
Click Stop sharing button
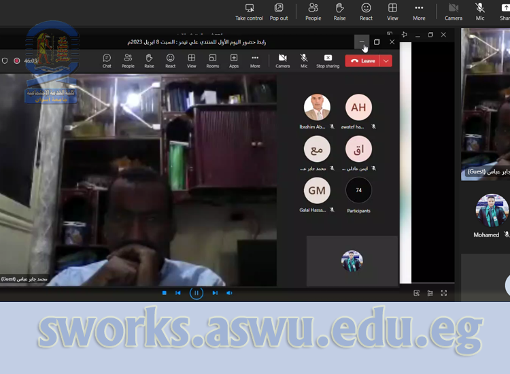click(x=328, y=61)
